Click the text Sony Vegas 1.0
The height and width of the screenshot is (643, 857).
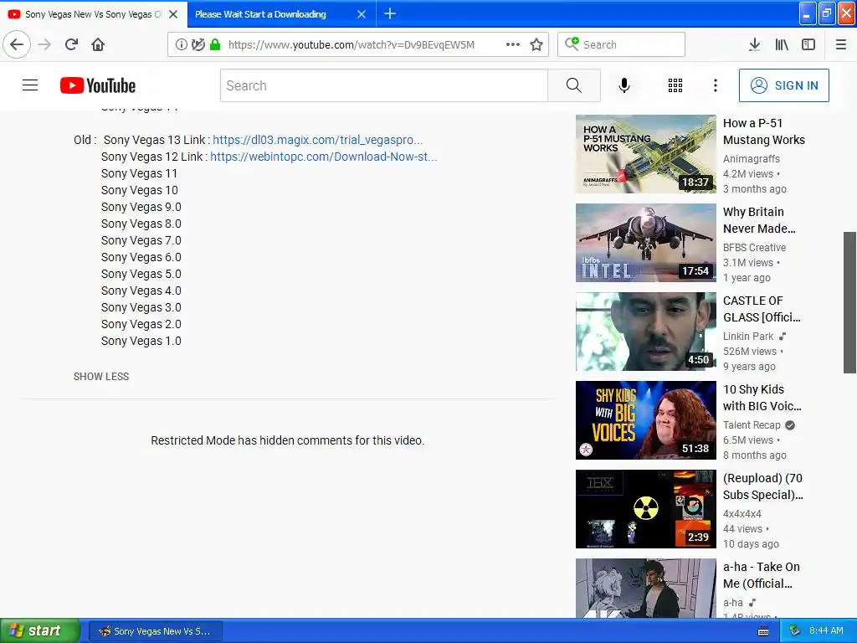click(x=141, y=342)
